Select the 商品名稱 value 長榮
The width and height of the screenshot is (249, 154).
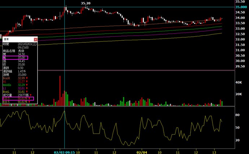[21, 51]
